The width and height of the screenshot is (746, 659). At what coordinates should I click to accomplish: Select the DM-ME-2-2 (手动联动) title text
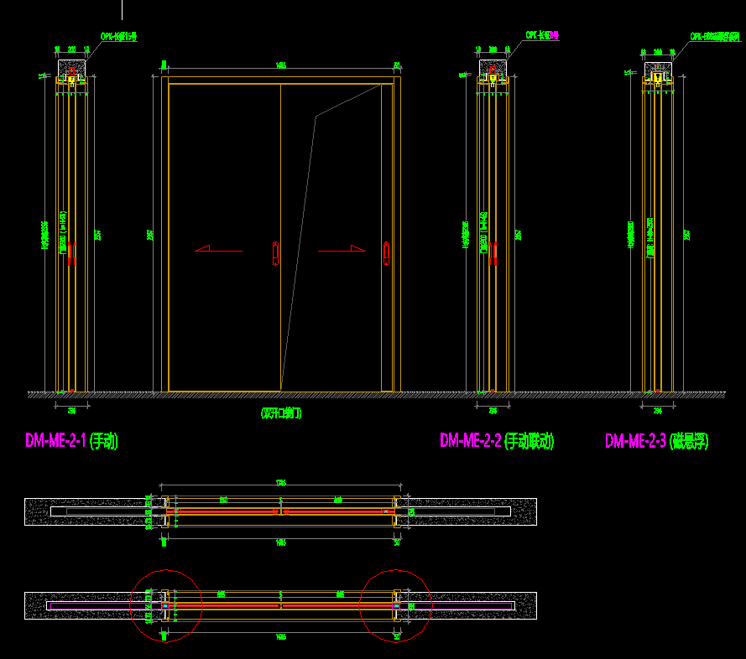(497, 441)
